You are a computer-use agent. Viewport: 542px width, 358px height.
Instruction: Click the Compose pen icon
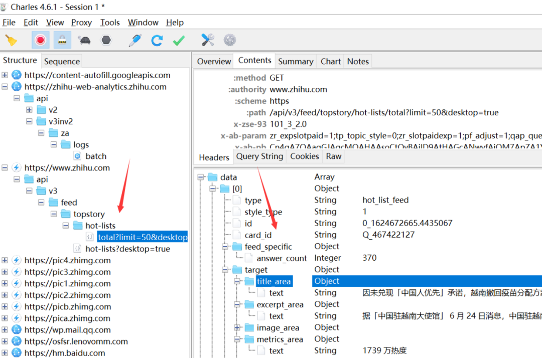135,40
